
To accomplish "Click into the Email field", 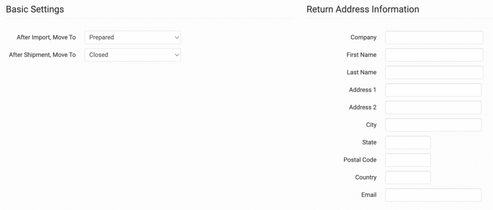I will click(433, 195).
